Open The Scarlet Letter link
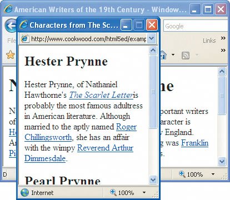Screen dimensions: 230x200 coord(101,95)
